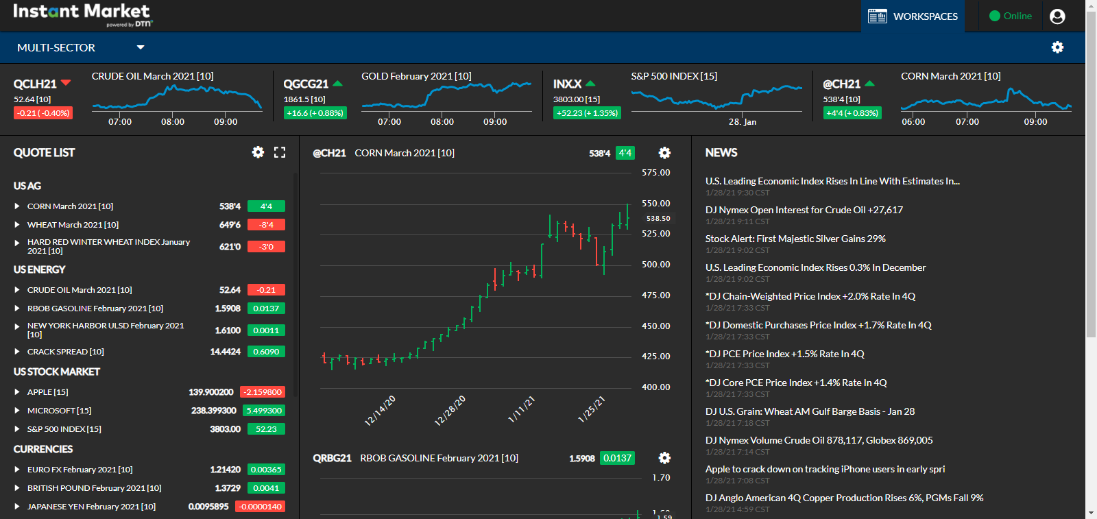Click the QGCG21 gold ticker symbol
This screenshot has width=1097, height=519.
[x=306, y=84]
